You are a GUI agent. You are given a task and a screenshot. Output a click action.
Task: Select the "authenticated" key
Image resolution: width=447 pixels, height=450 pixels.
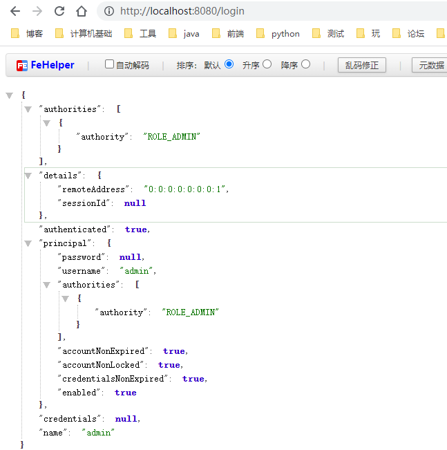[75, 229]
